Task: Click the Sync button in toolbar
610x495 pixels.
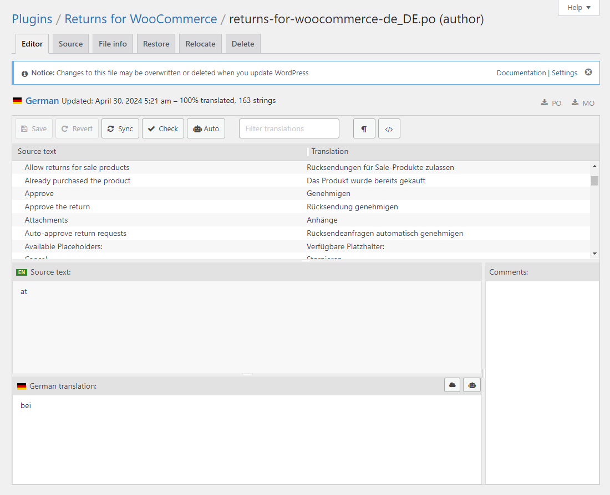Action: [120, 128]
